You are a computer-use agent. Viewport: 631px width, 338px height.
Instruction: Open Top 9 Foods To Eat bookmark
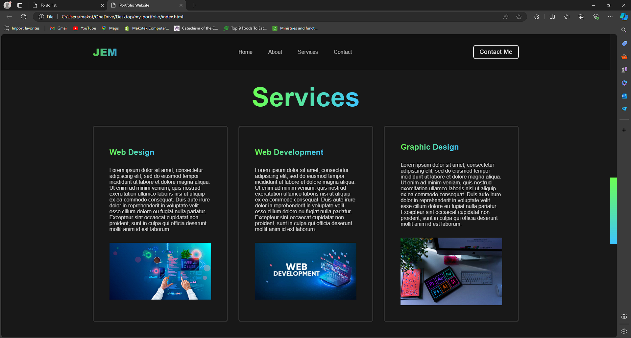[245, 28]
